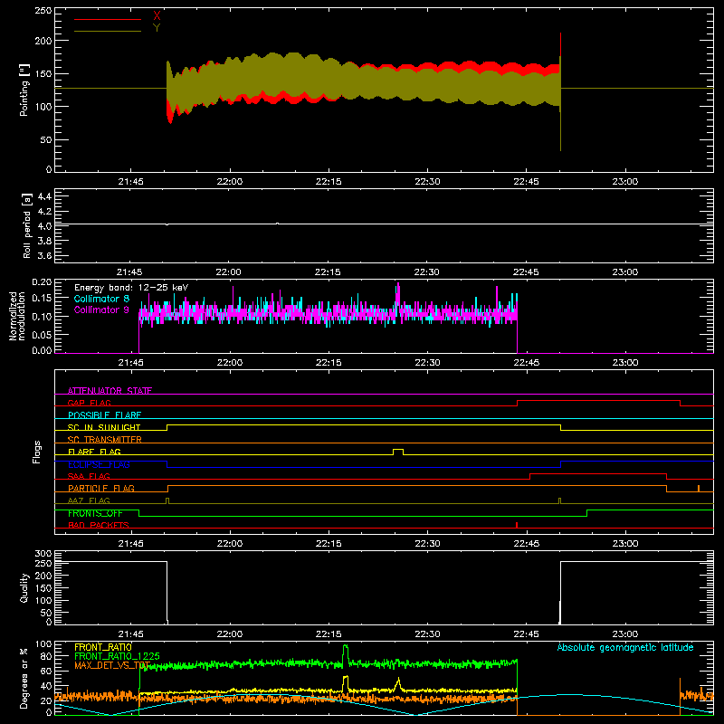Click the Pointing axis title

tap(24, 90)
